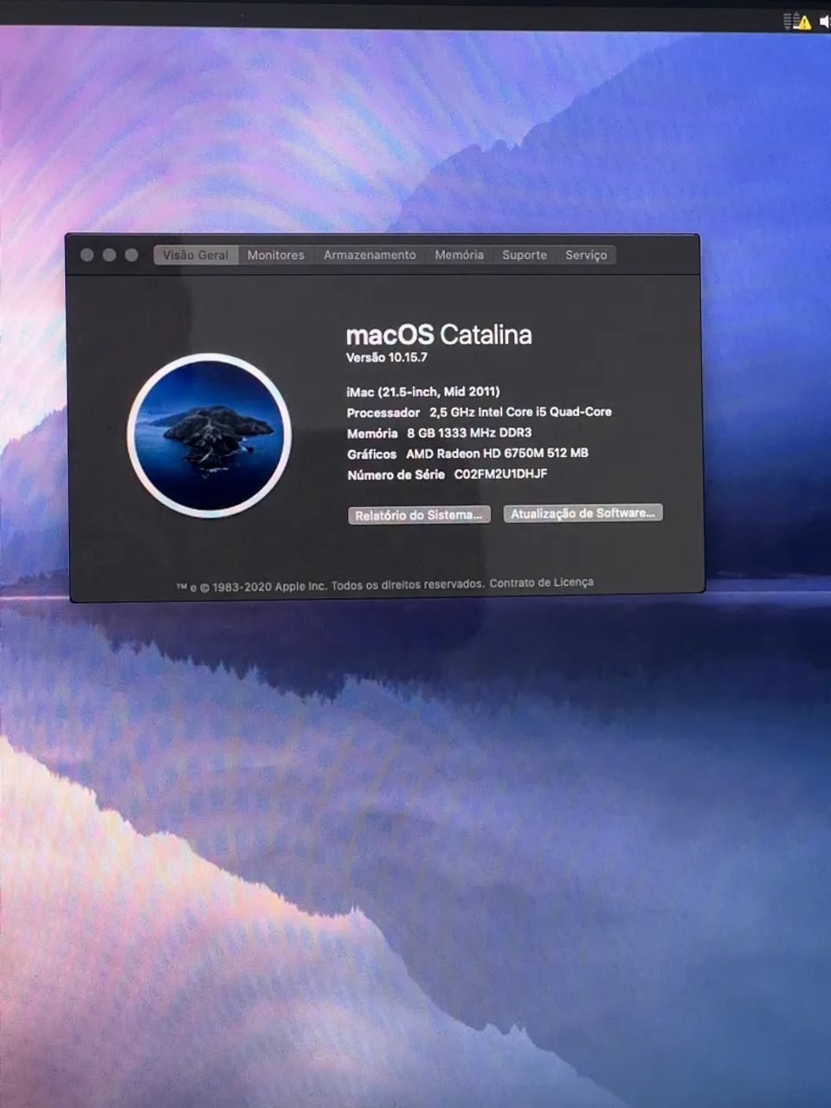Open the Contrato de Licença agreement

[541, 581]
